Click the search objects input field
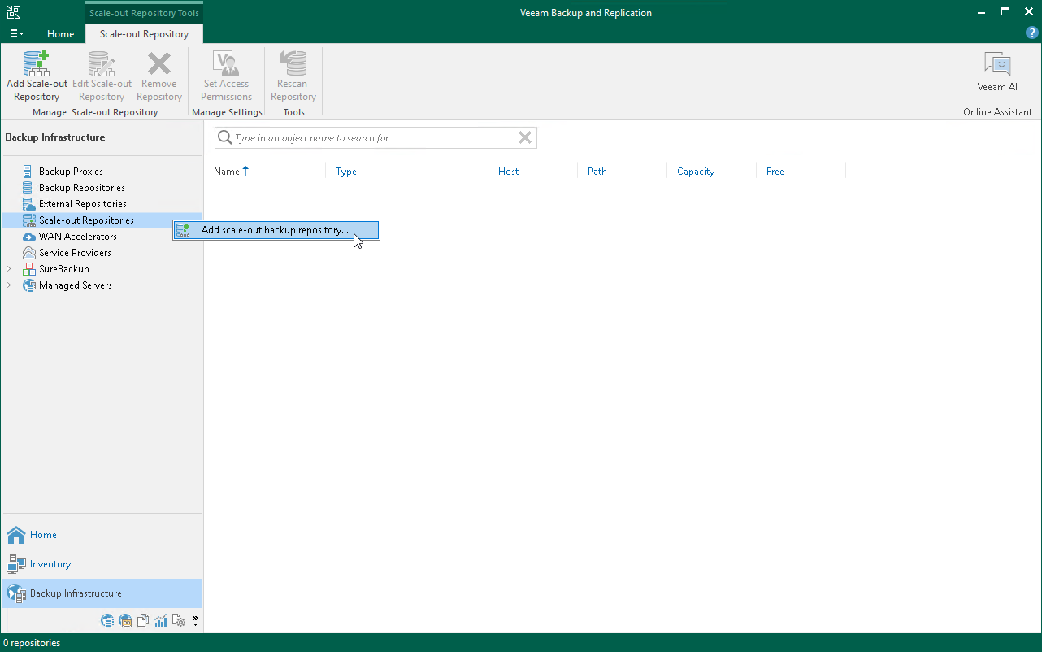 point(376,137)
